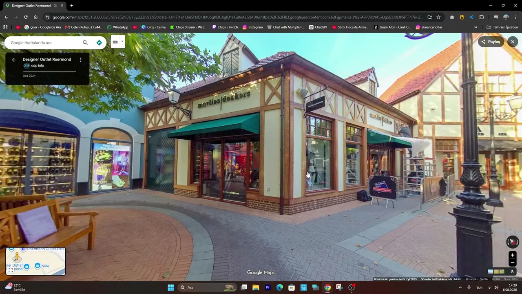Click the Gizlilik privacy link
The image size is (522, 294).
496,279
